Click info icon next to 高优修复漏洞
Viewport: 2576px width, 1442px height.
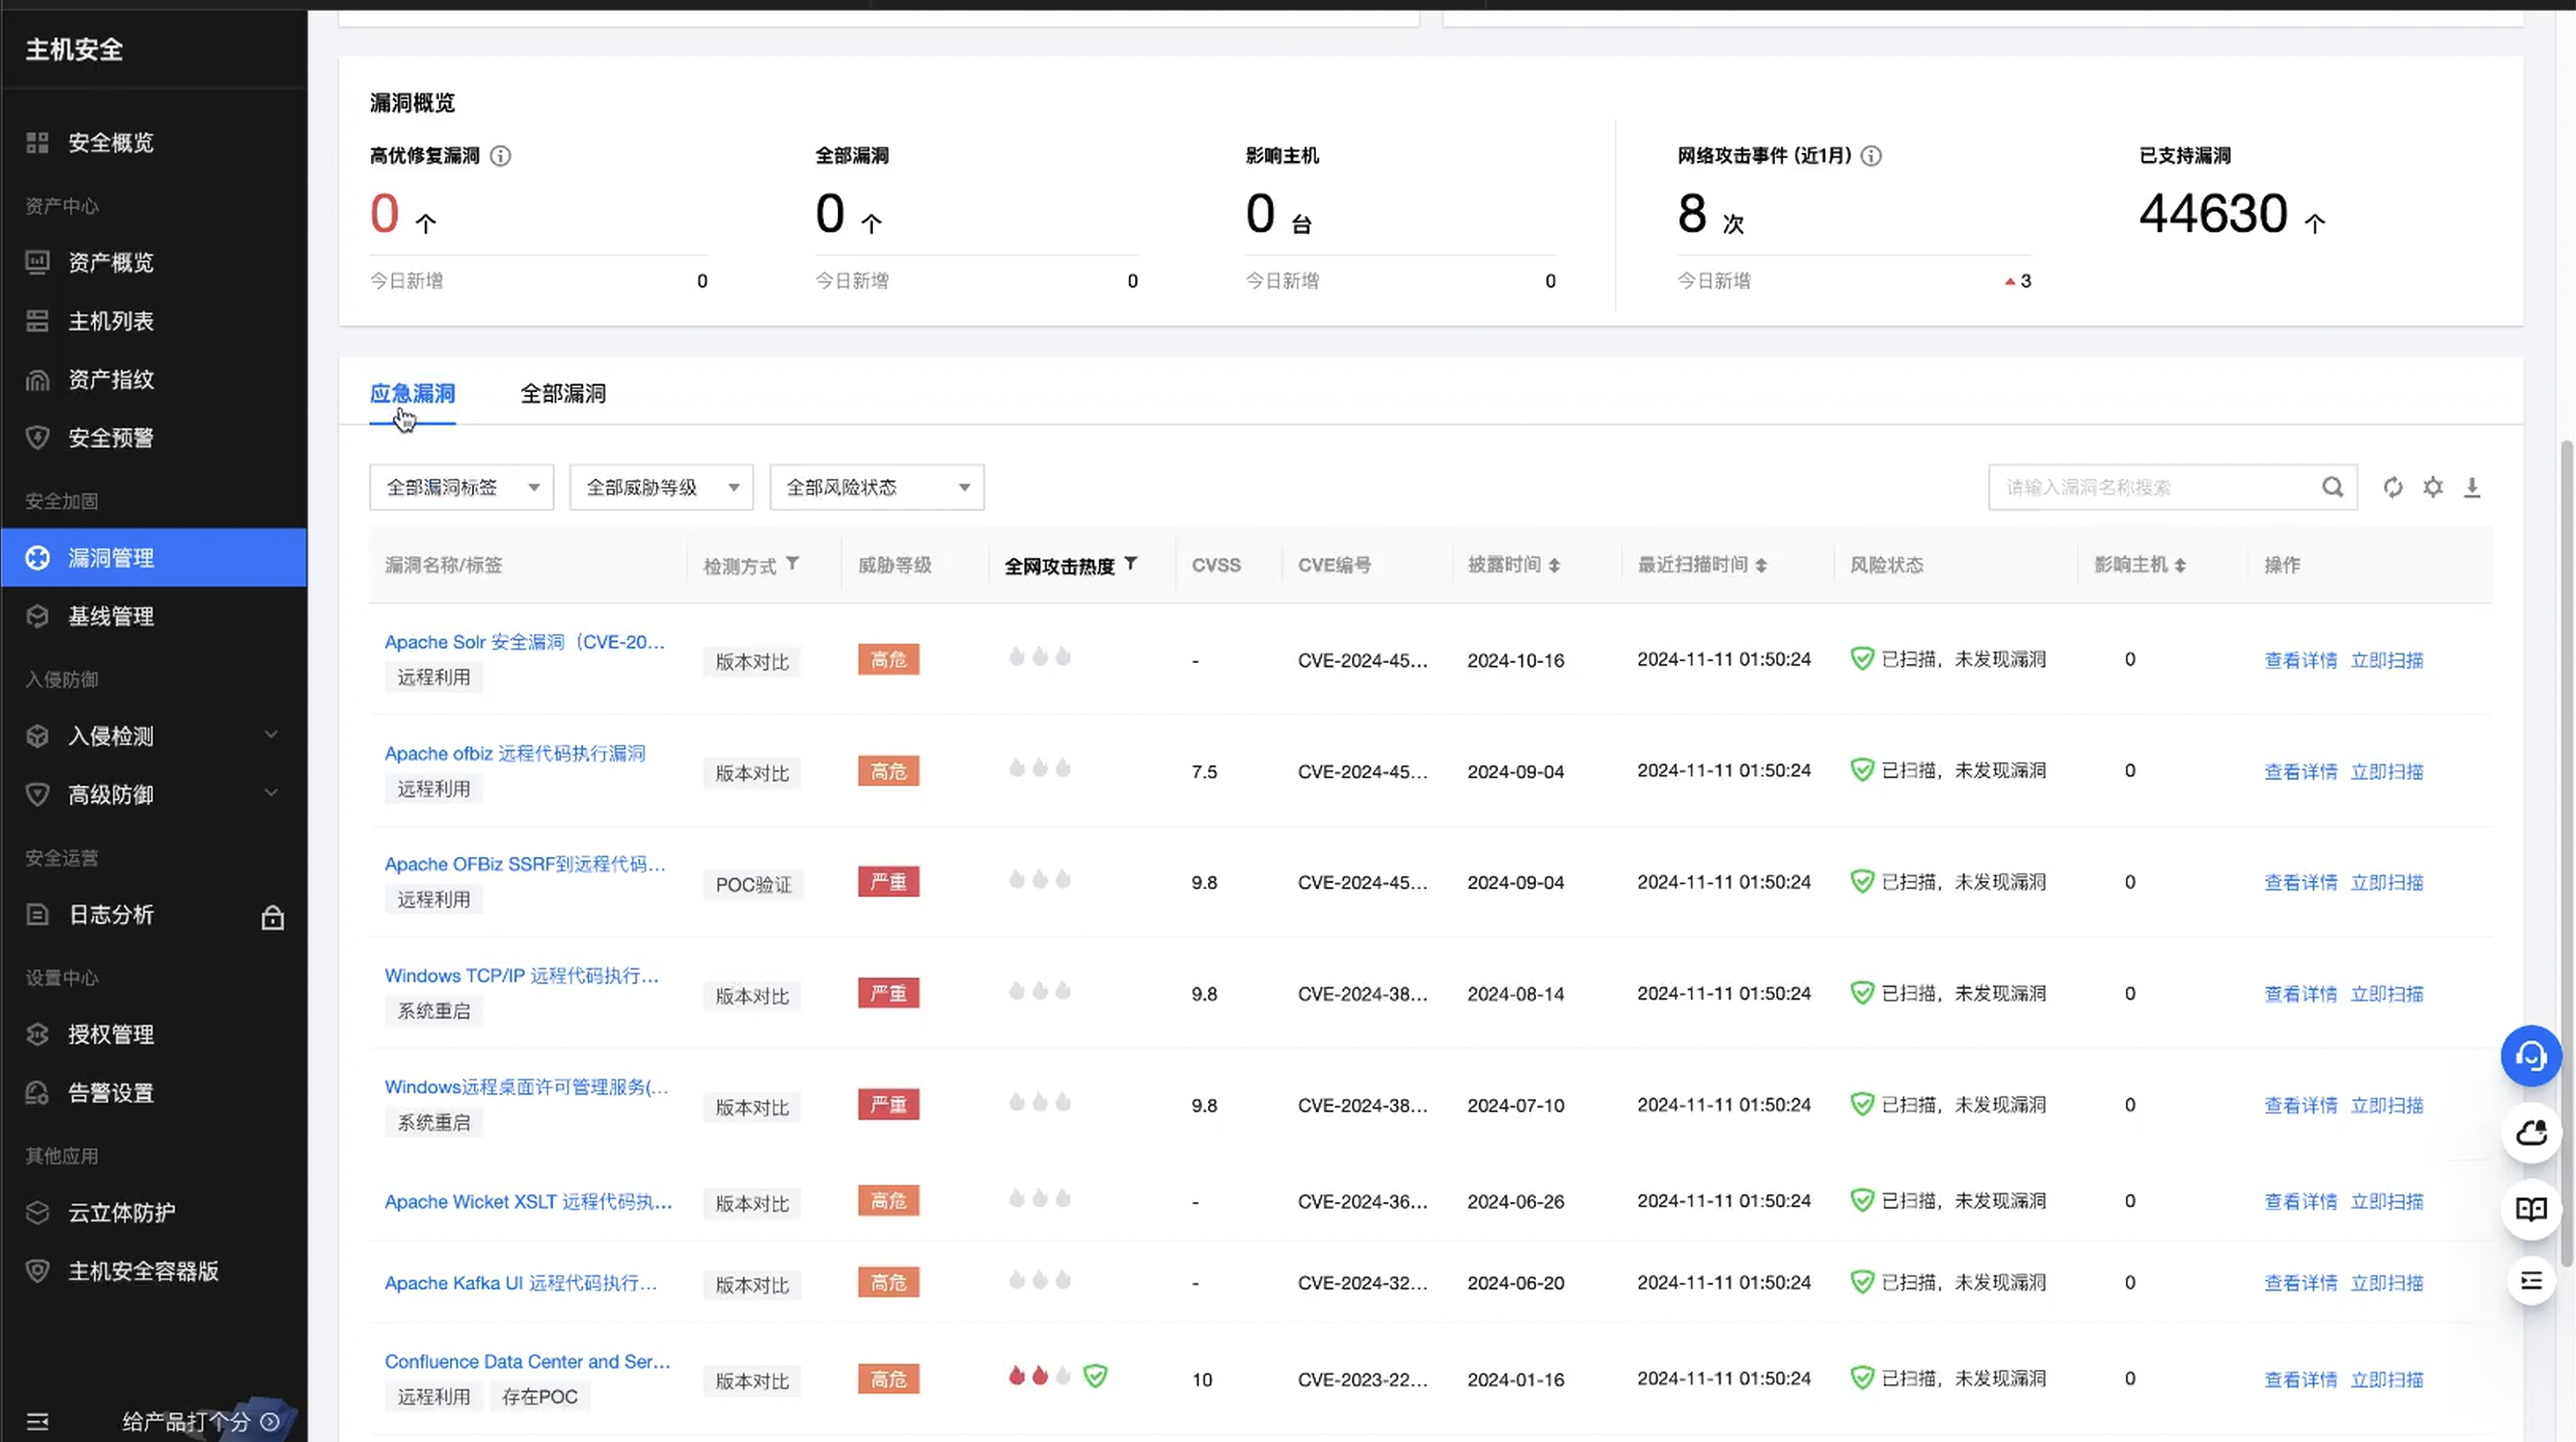[x=500, y=156]
